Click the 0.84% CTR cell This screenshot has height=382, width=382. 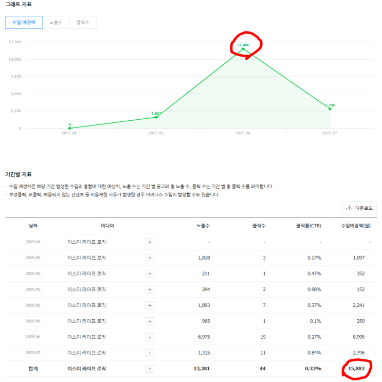click(x=314, y=353)
